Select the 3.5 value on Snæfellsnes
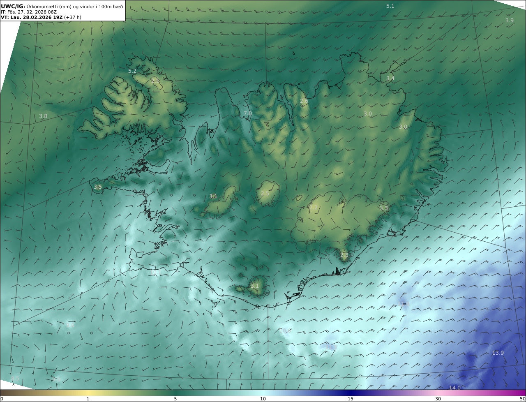 (x=98, y=187)
